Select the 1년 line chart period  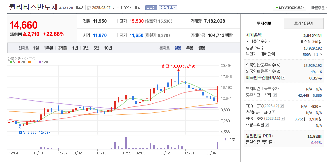pos(75,48)
